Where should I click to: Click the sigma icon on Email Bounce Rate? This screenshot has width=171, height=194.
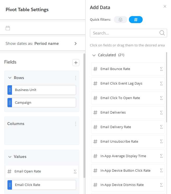pyautogui.click(x=161, y=69)
